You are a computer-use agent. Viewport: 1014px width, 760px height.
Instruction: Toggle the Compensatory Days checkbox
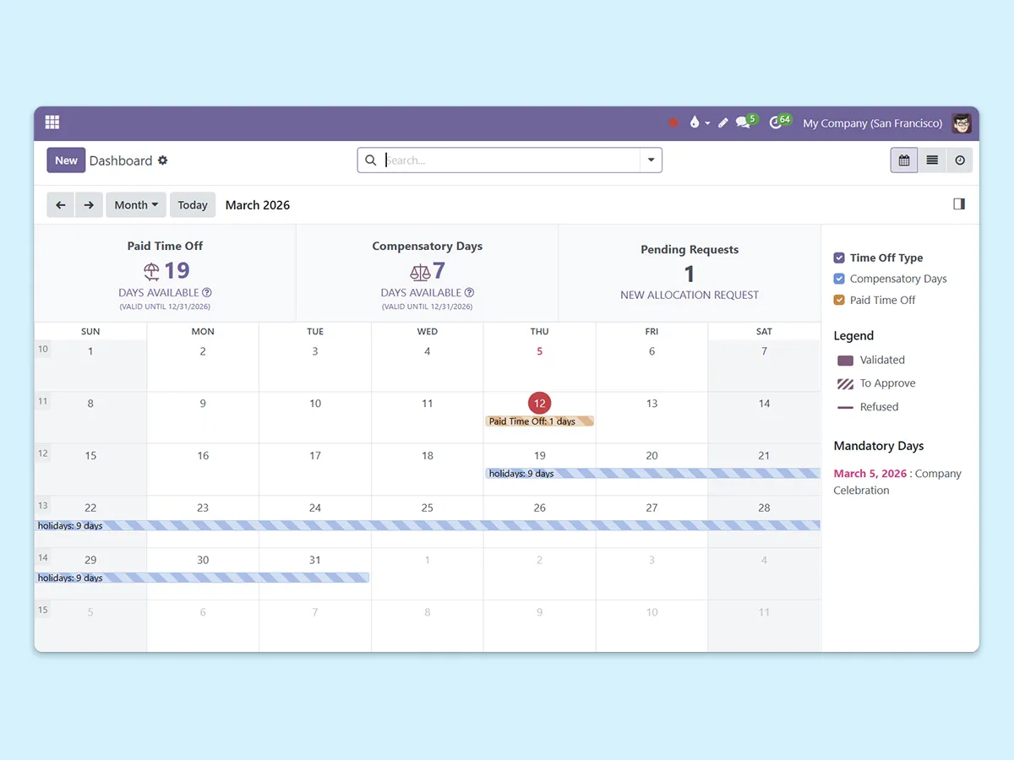[x=839, y=280]
